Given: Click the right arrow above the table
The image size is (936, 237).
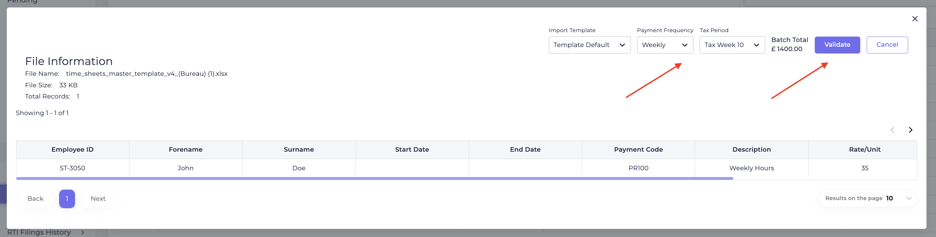Looking at the screenshot, I should [910, 130].
